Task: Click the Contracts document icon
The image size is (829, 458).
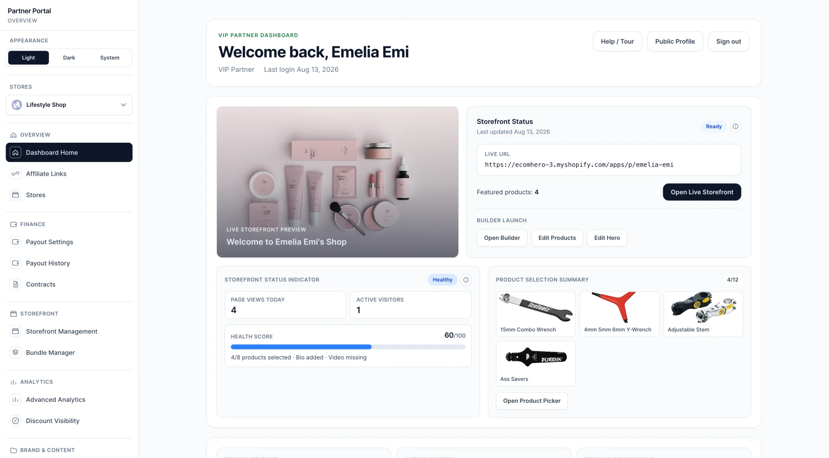Action: pyautogui.click(x=16, y=284)
